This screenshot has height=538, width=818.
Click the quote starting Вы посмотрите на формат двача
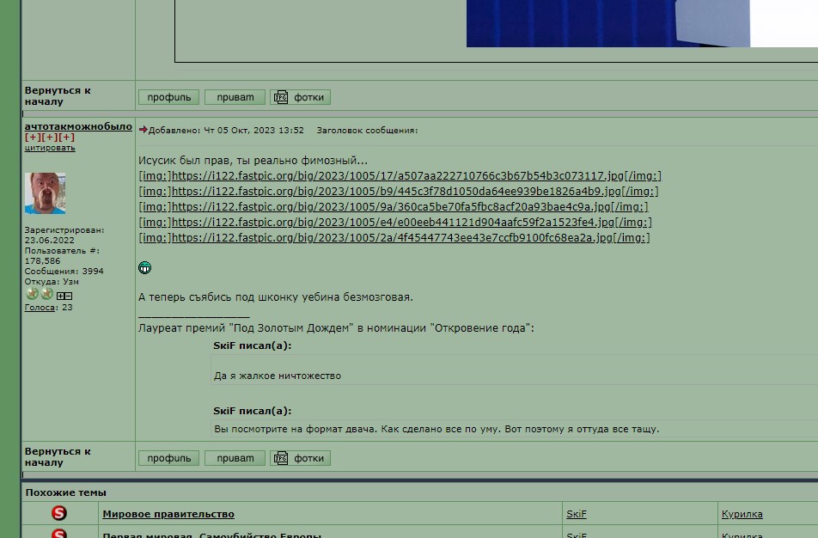click(436, 429)
